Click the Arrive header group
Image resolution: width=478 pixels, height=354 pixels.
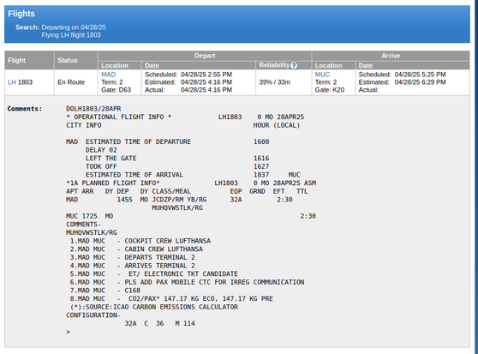click(x=391, y=56)
